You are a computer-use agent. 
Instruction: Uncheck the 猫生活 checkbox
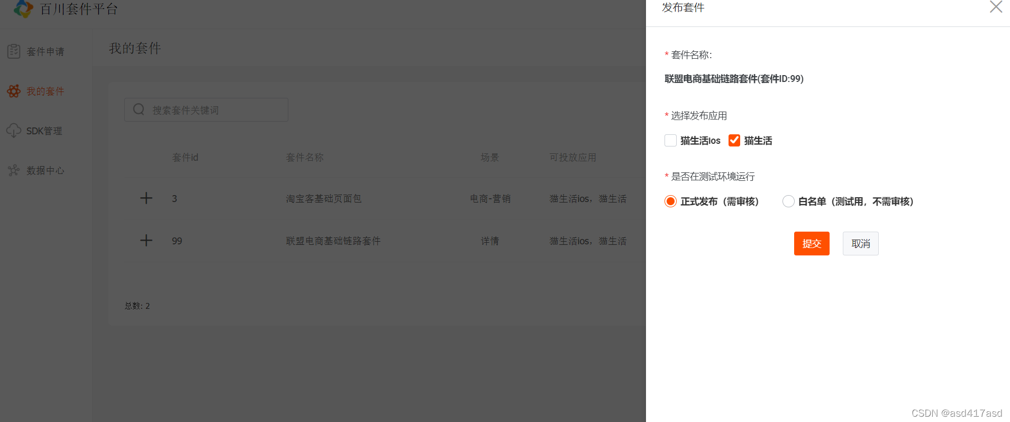(x=734, y=140)
